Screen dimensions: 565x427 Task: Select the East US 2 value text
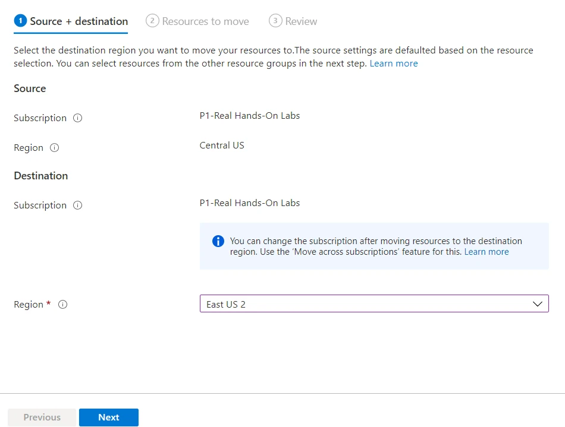coord(225,303)
